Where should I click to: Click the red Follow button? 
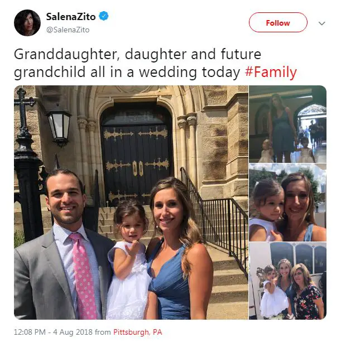pos(278,22)
